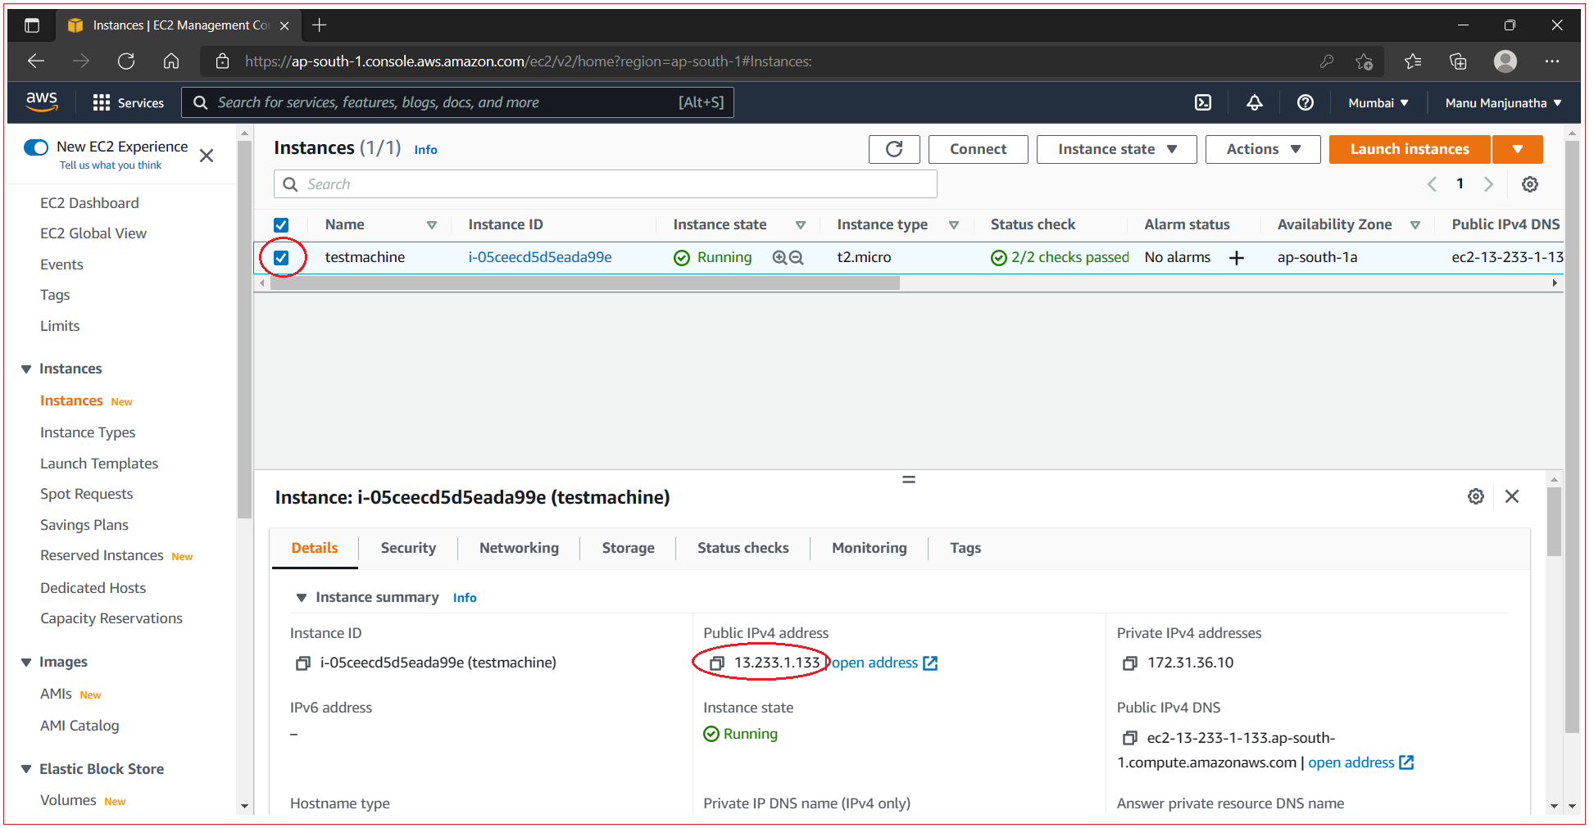Click the sidebar vertical scrollbar
The height and width of the screenshot is (828, 1594).
tap(244, 328)
